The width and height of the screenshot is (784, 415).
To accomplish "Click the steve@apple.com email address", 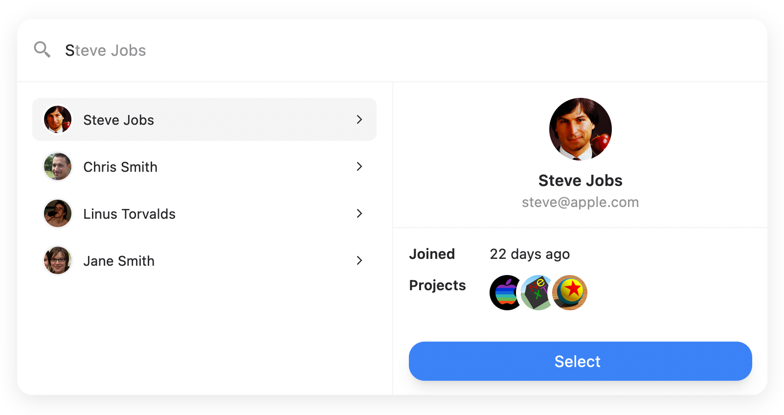I will pyautogui.click(x=580, y=202).
